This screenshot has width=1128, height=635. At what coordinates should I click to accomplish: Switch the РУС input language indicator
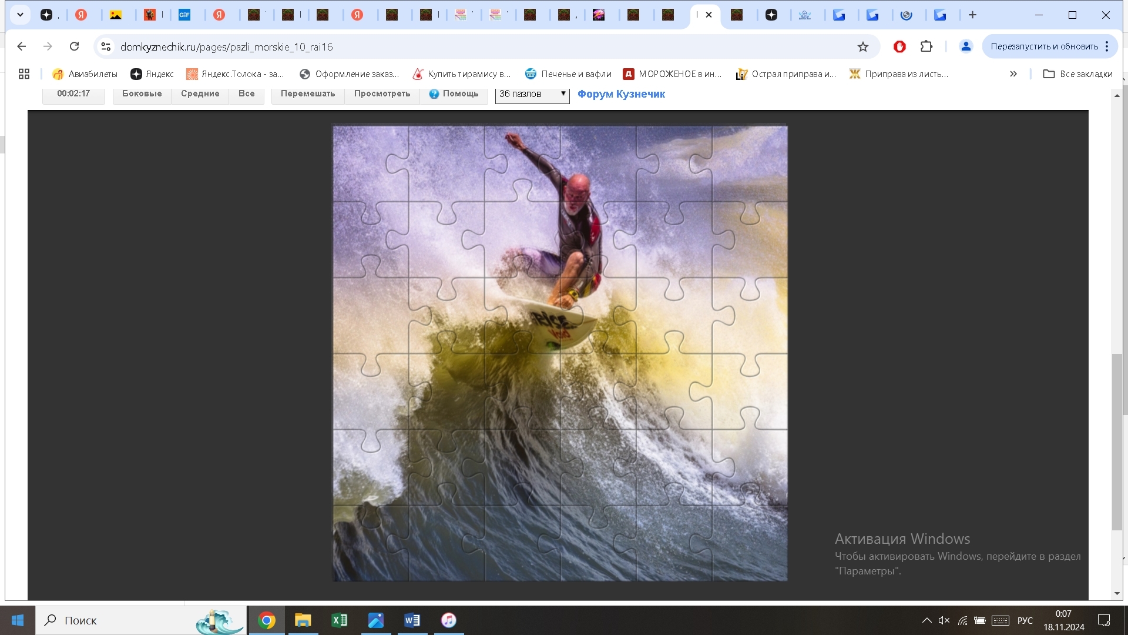pyautogui.click(x=1025, y=620)
